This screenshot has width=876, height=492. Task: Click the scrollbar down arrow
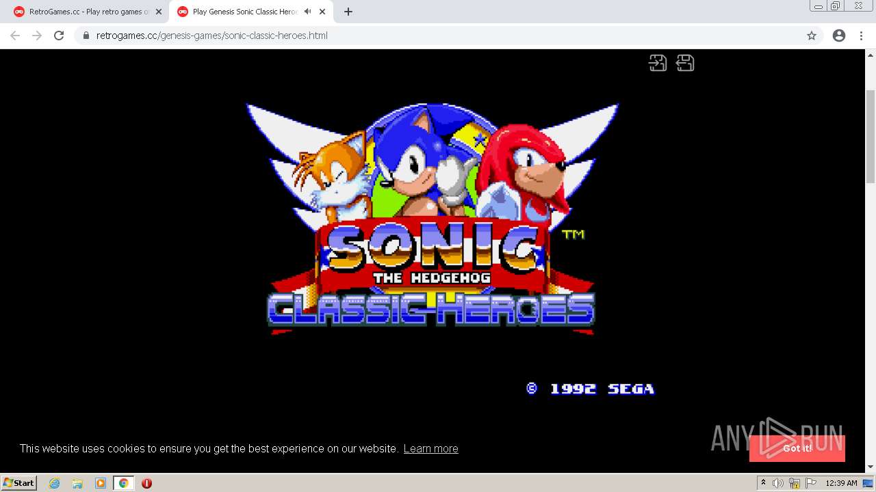pos(871,467)
